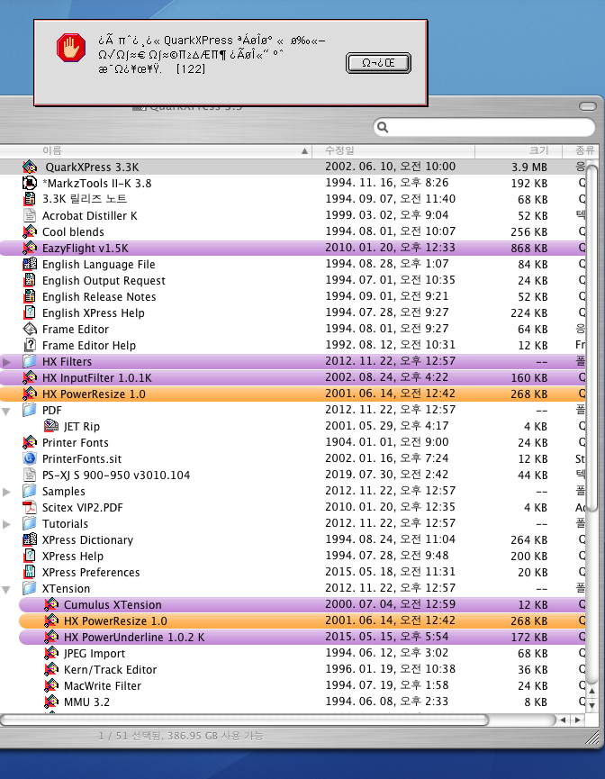The image size is (605, 779).
Task: Click inside the Finder search field
Action: pyautogui.click(x=486, y=127)
